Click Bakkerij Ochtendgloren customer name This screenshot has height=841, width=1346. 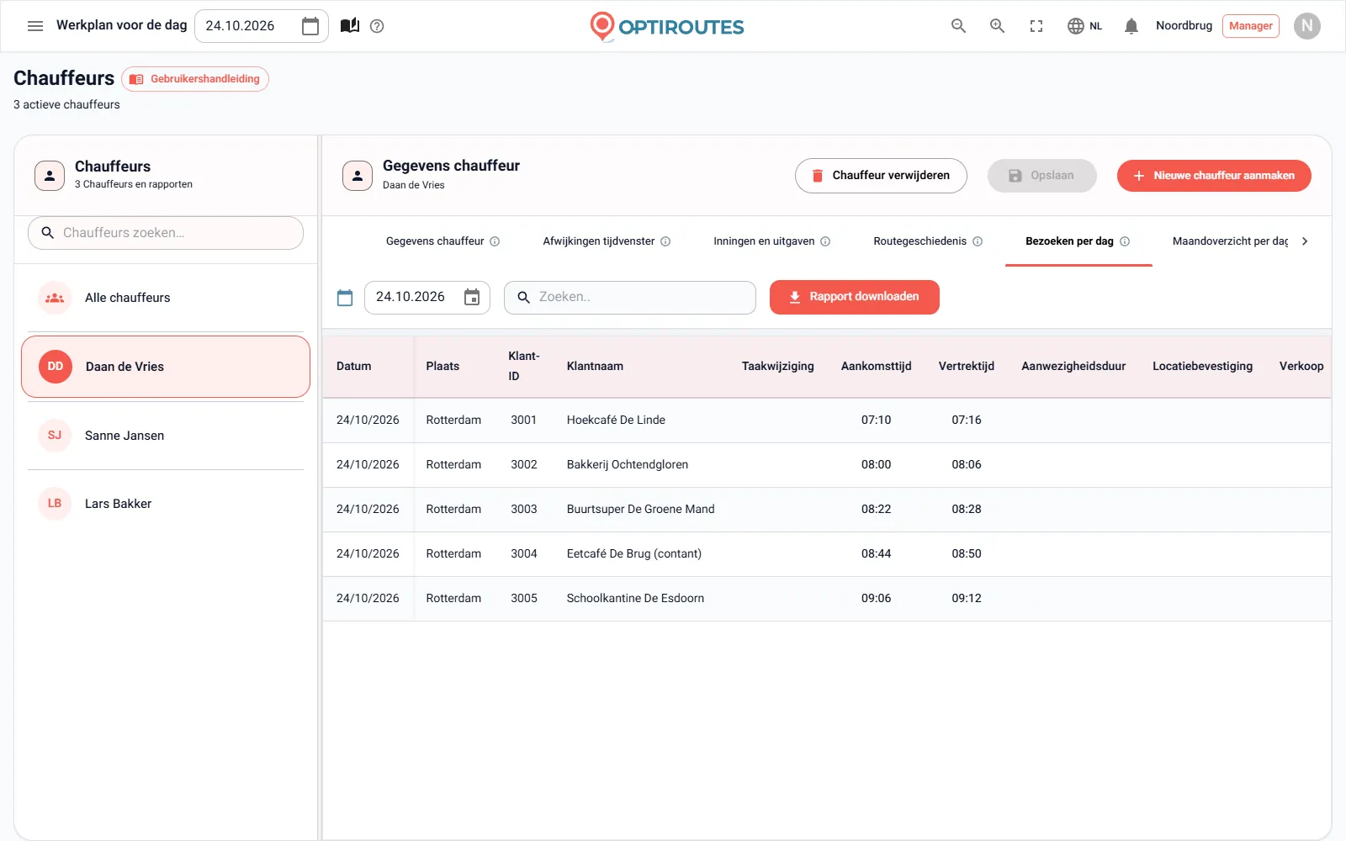[x=628, y=465]
